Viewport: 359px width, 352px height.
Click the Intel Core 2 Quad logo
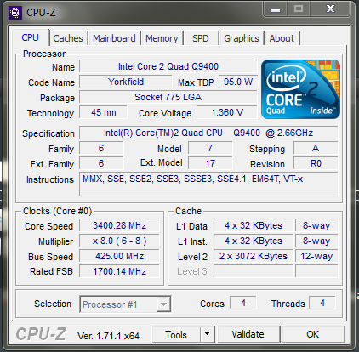point(300,89)
